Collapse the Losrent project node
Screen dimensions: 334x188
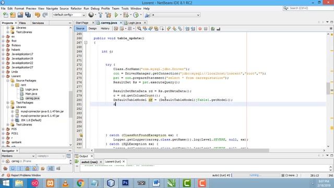(3, 76)
